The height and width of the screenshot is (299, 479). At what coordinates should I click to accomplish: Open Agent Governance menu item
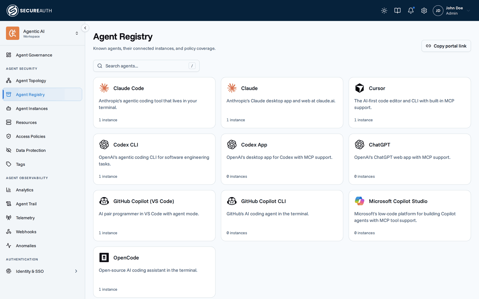(42, 55)
